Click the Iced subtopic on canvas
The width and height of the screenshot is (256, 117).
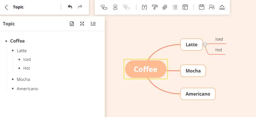click(x=219, y=39)
